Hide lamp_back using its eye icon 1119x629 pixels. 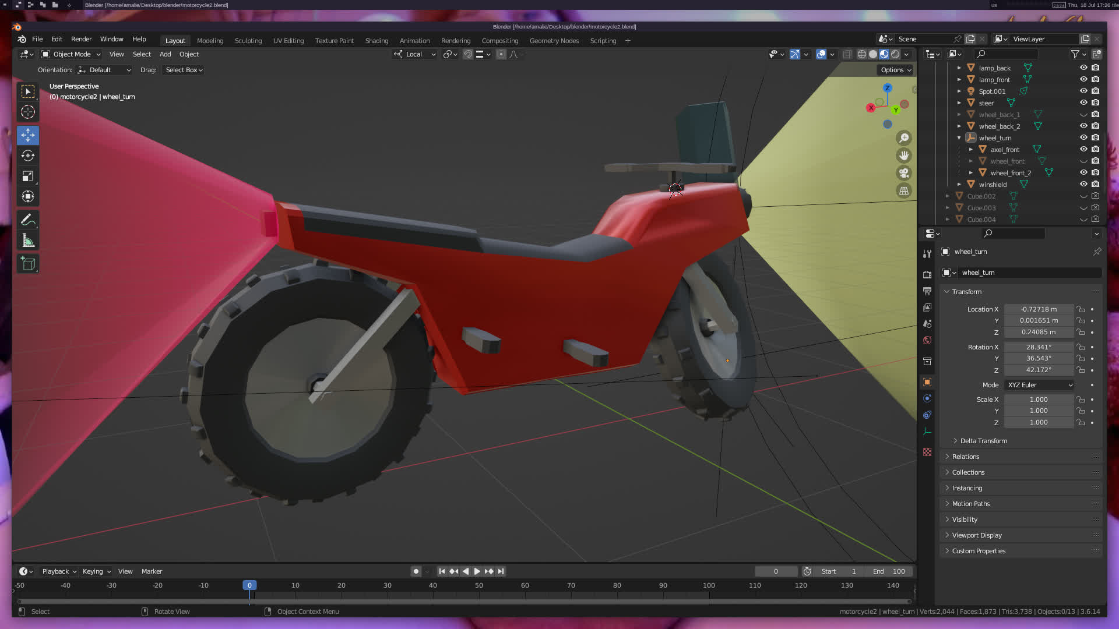(x=1083, y=68)
